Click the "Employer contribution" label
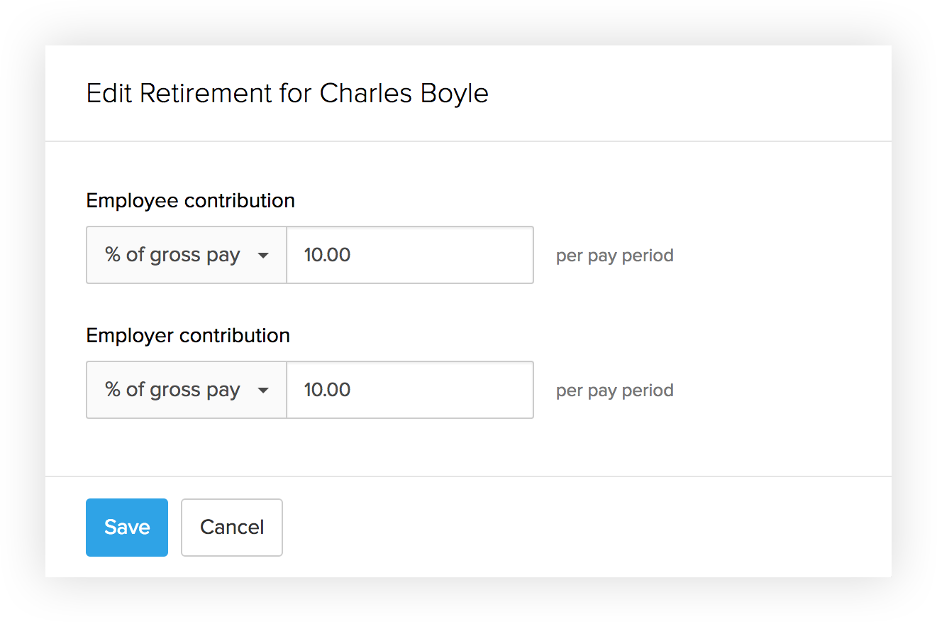 click(x=188, y=336)
